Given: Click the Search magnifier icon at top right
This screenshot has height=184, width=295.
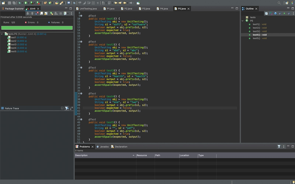Looking at the screenshot, I should click(x=279, y=3).
